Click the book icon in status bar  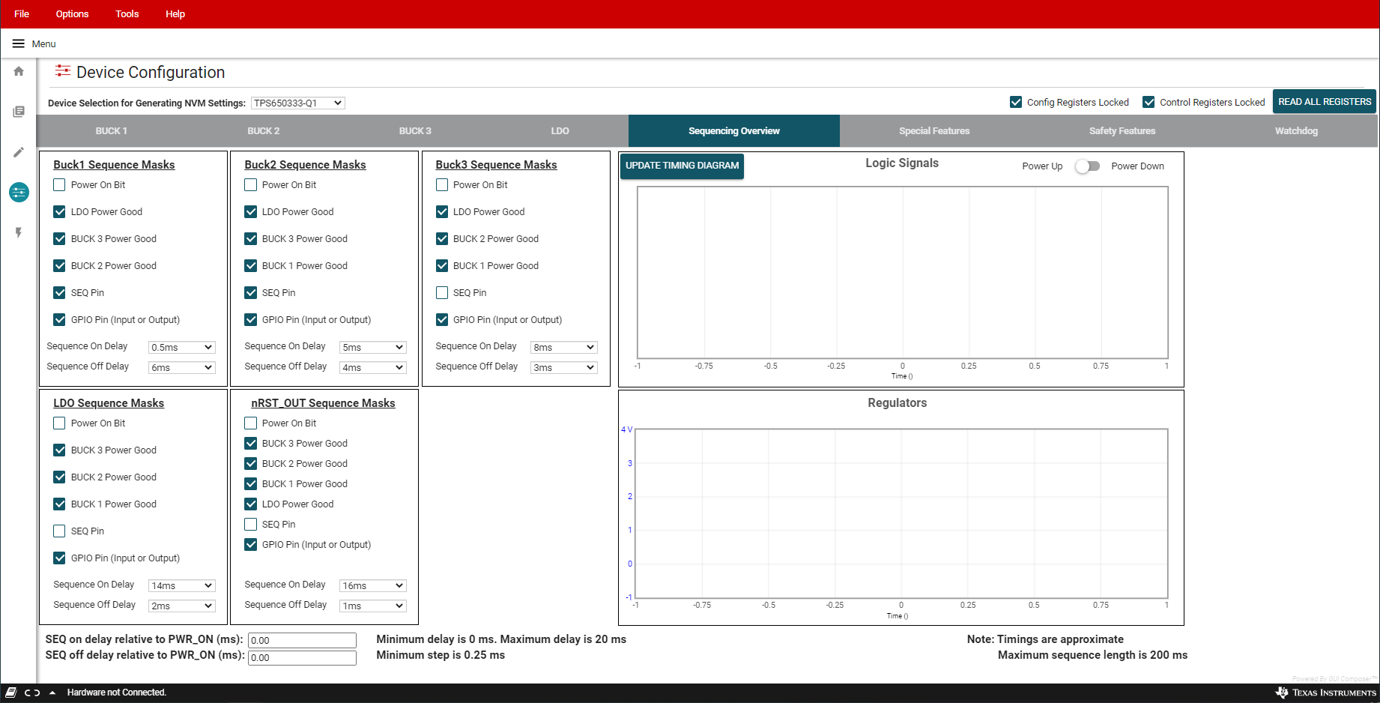(x=11, y=693)
